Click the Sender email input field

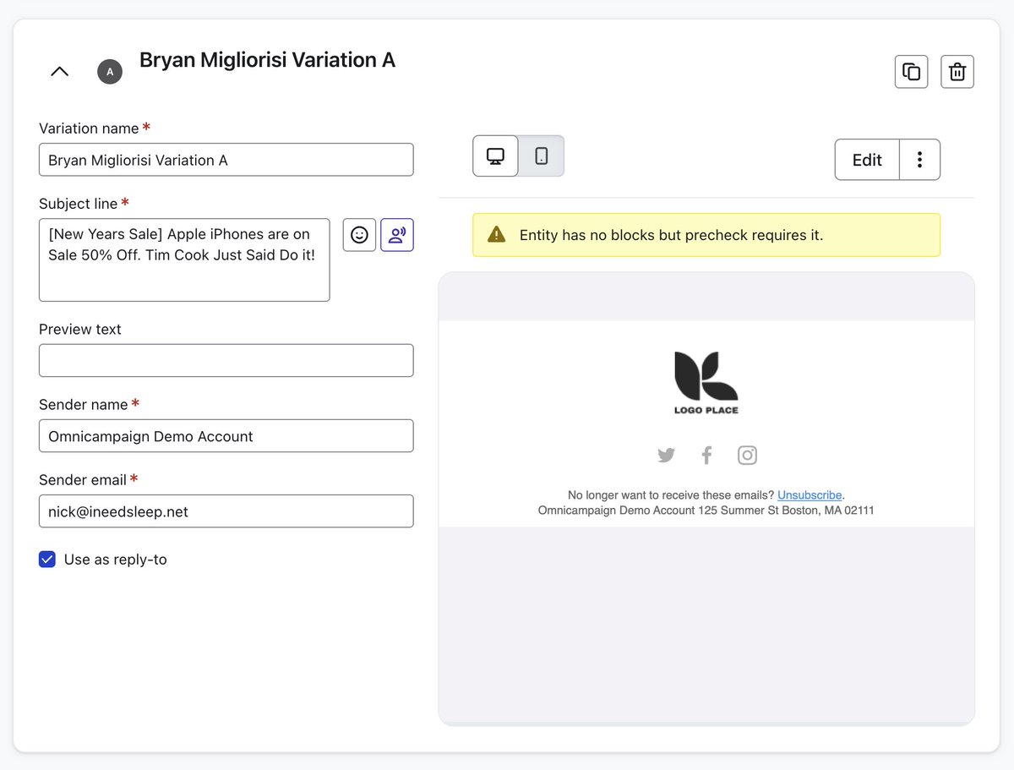[x=226, y=511]
